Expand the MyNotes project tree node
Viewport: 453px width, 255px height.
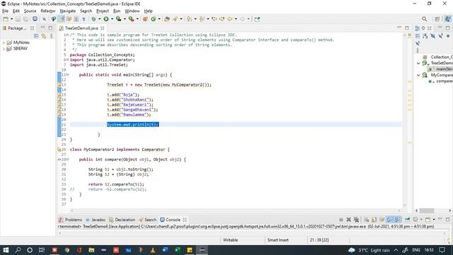(x=4, y=42)
